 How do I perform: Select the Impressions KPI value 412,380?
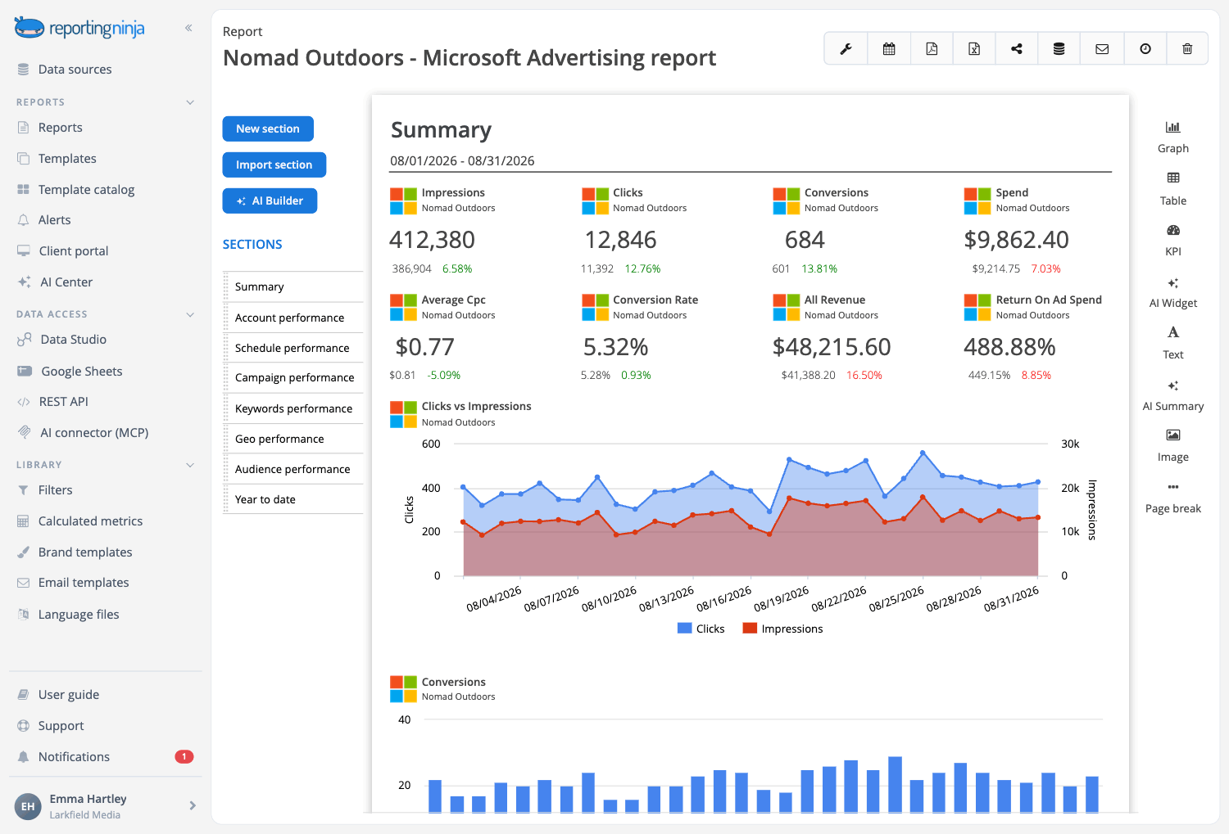[432, 240]
